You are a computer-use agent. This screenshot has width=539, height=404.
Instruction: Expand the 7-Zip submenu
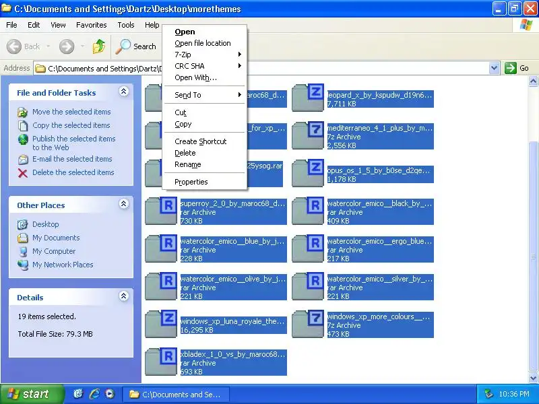205,55
